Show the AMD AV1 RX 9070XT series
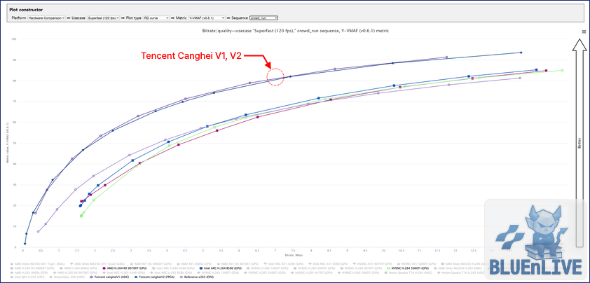Screen dimensions: 590x283 click(238, 264)
